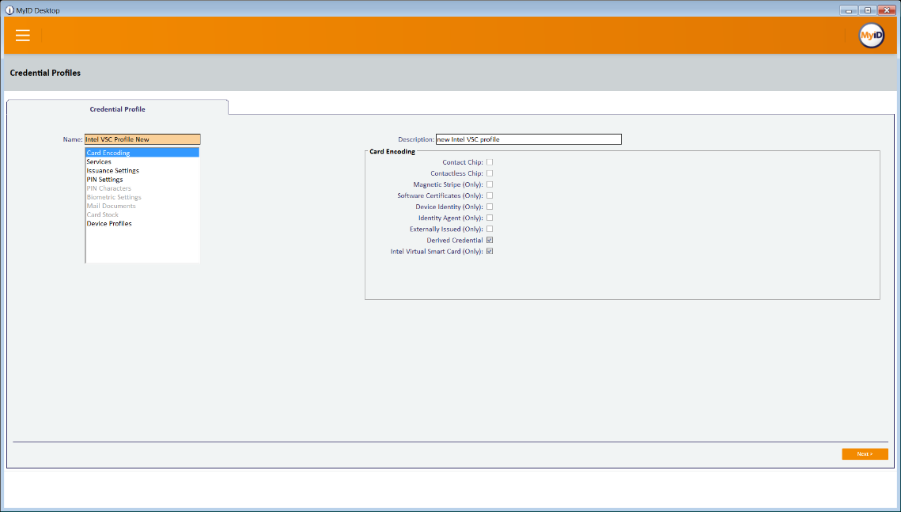The width and height of the screenshot is (901, 512).
Task: Click the grayed Mail Documents entry
Action: click(142, 206)
